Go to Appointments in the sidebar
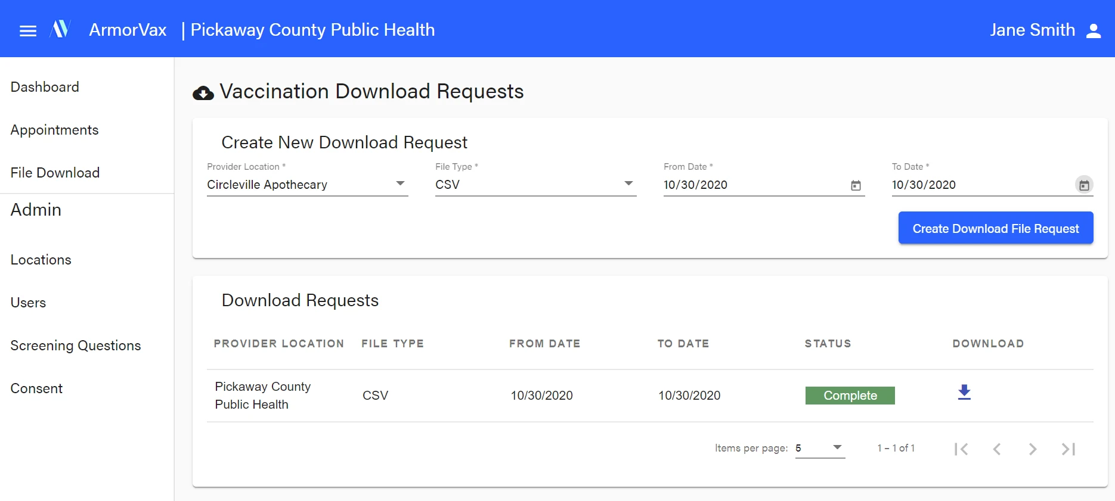This screenshot has height=501, width=1115. coord(54,130)
